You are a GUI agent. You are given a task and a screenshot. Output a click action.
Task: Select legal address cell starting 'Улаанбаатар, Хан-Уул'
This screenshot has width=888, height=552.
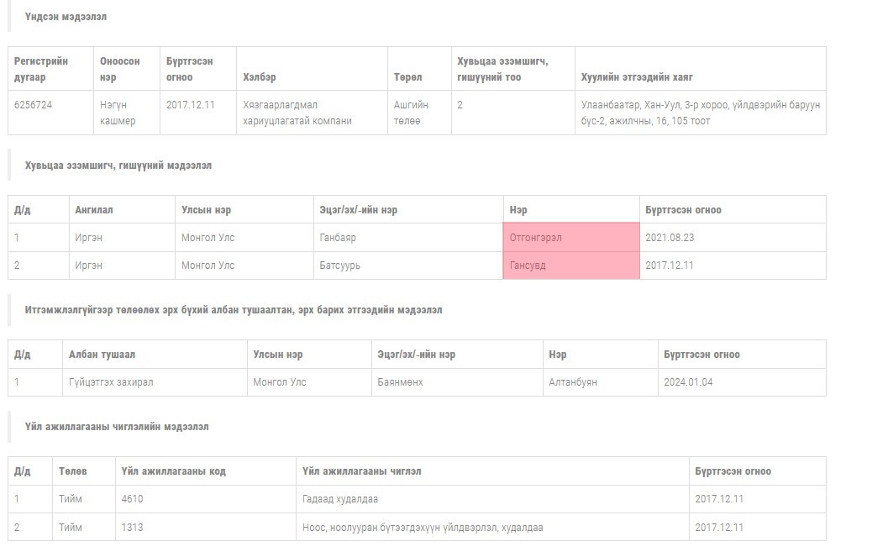(x=701, y=113)
